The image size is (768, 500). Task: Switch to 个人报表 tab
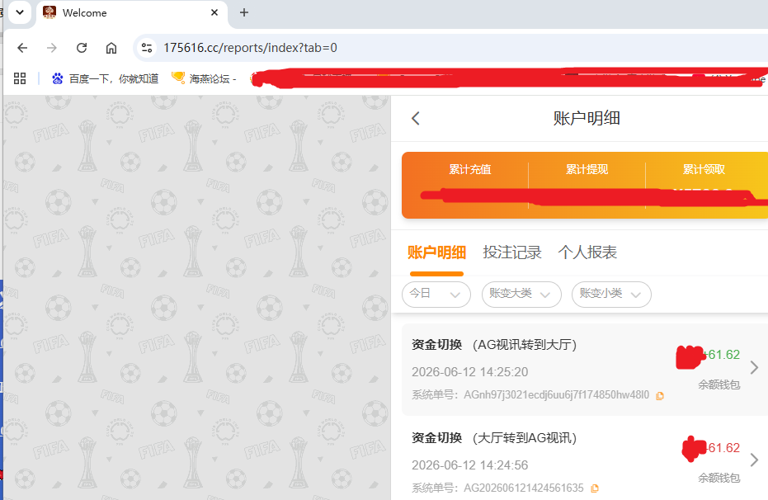coord(587,252)
